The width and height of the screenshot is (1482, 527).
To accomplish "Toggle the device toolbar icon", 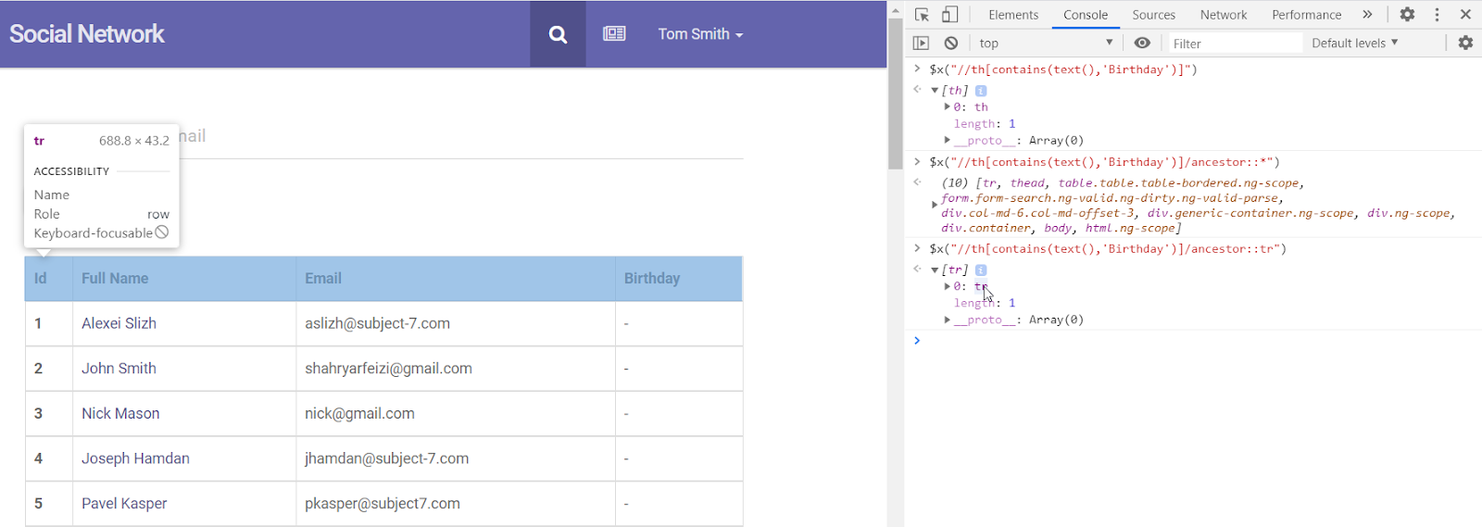I will pos(949,15).
